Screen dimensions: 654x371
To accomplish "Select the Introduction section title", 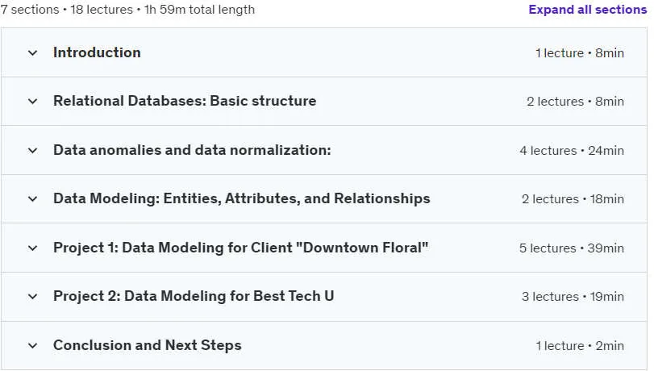I will tap(97, 52).
